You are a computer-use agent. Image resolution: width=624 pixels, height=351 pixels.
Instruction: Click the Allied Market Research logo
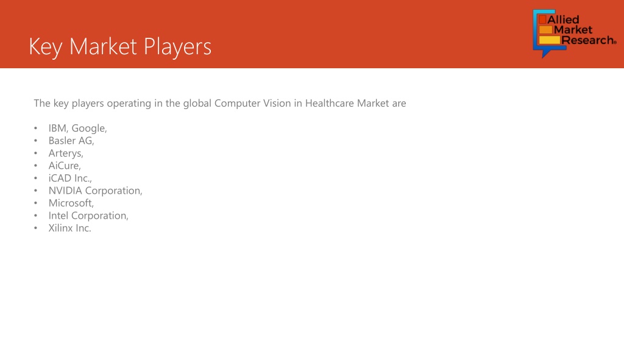574,34
